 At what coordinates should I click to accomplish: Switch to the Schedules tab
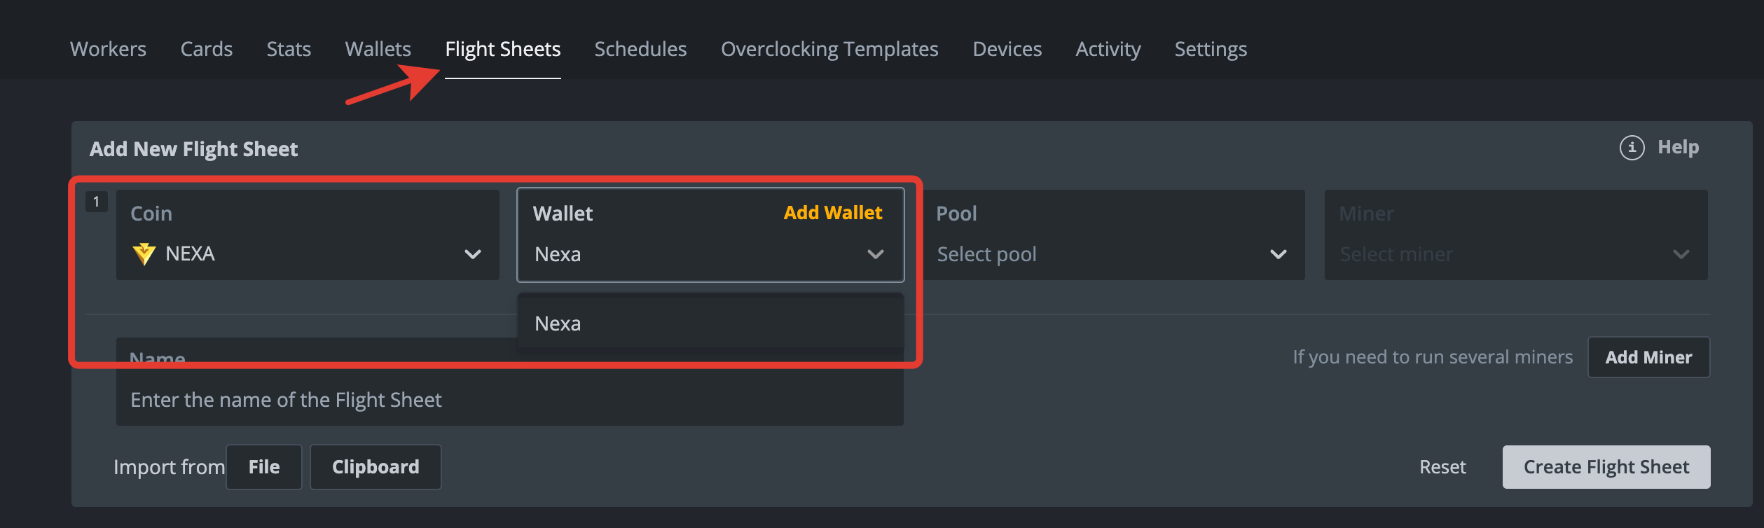coord(640,49)
